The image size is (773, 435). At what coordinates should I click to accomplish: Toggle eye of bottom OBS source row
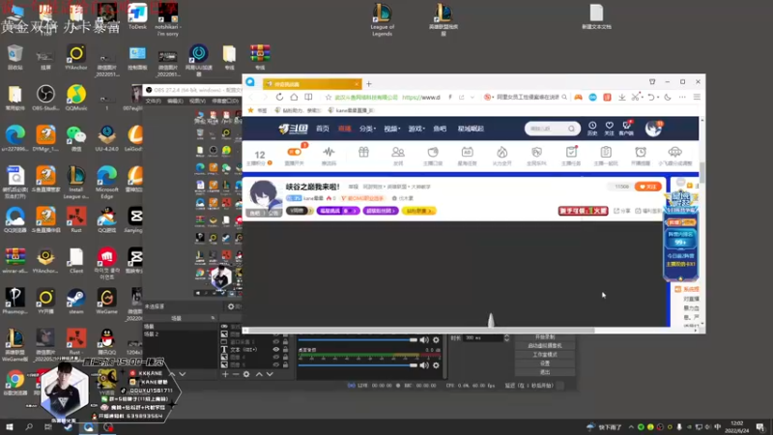pyautogui.click(x=275, y=365)
